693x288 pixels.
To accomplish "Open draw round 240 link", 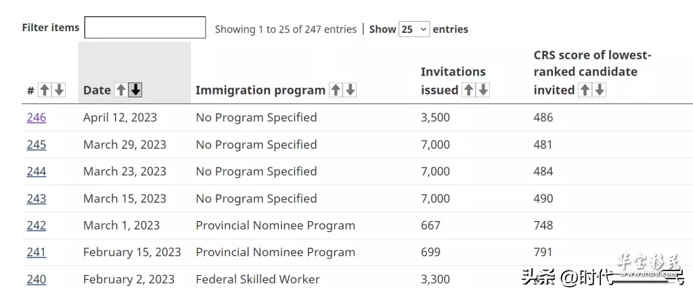I will click(37, 280).
